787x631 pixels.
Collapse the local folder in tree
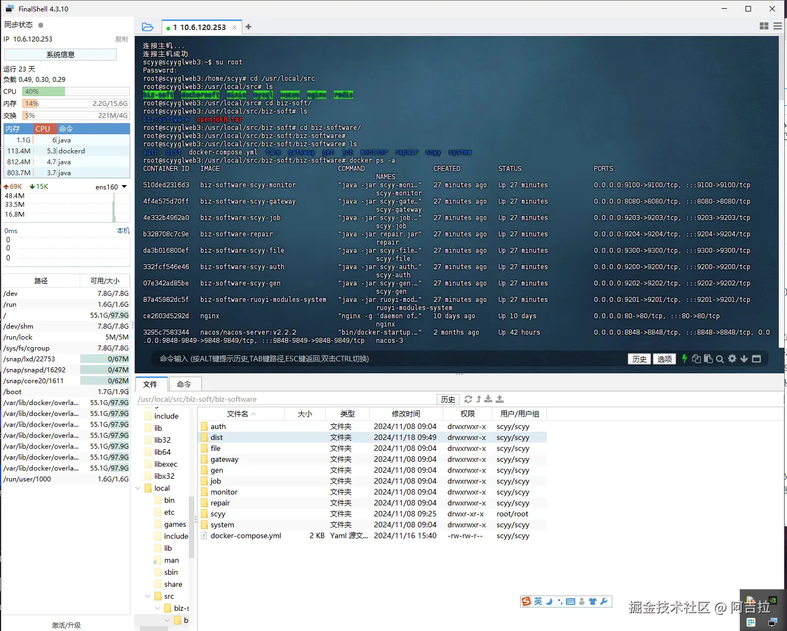(x=138, y=488)
